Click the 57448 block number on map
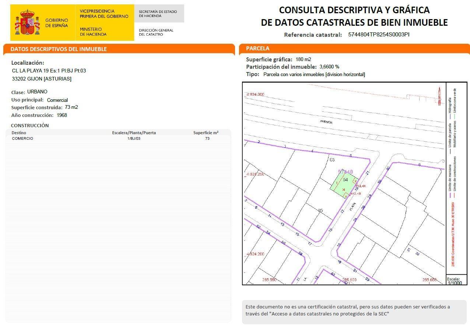This screenshot has width=470, height=325. (x=345, y=172)
